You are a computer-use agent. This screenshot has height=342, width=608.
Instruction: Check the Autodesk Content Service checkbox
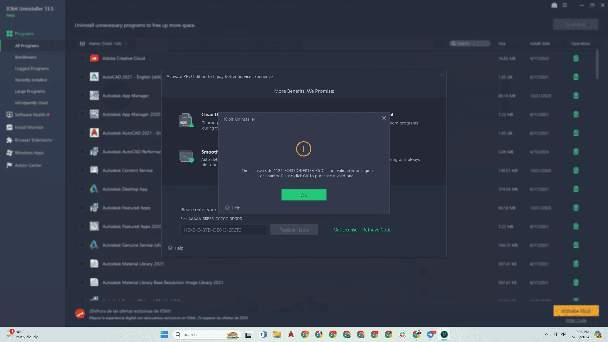(x=82, y=170)
